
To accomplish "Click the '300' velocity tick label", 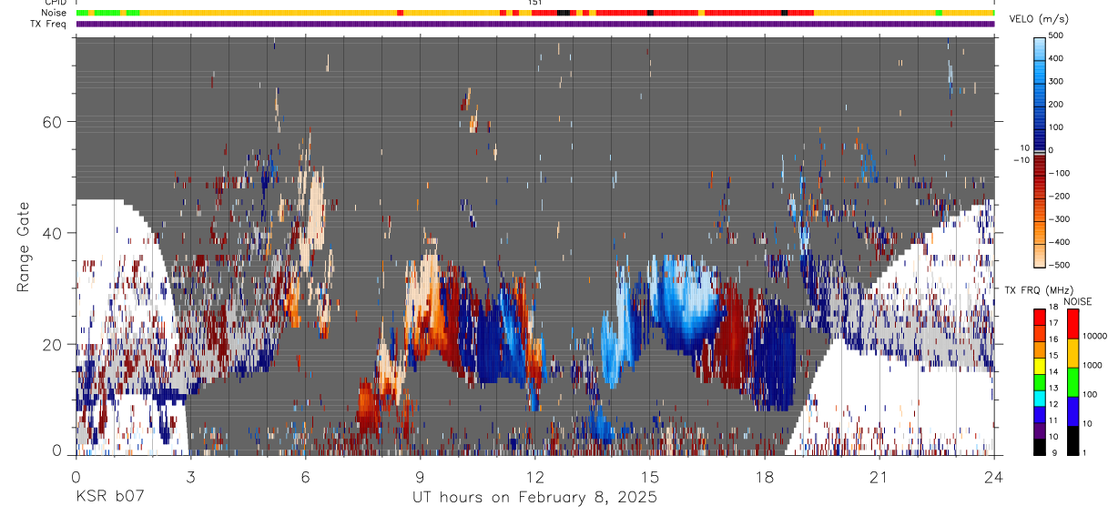I will point(1056,82).
